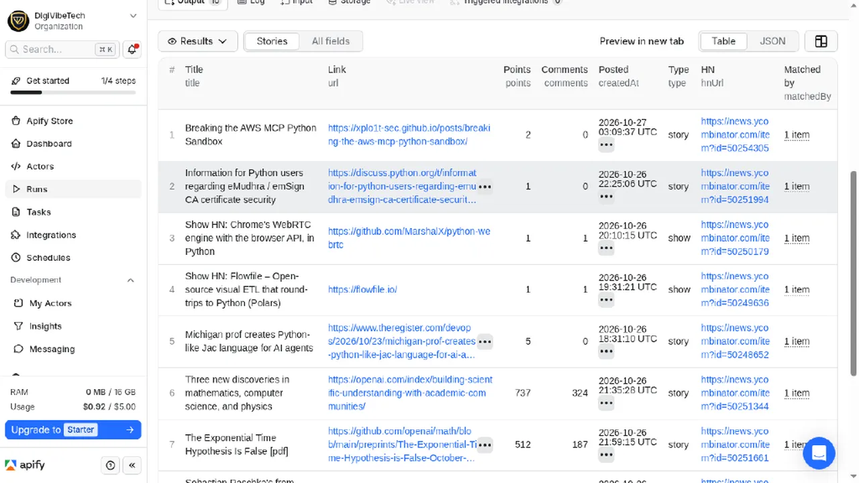Image resolution: width=859 pixels, height=483 pixels.
Task: Expand the truncated link in the Michigan prof row
Action: [485, 341]
